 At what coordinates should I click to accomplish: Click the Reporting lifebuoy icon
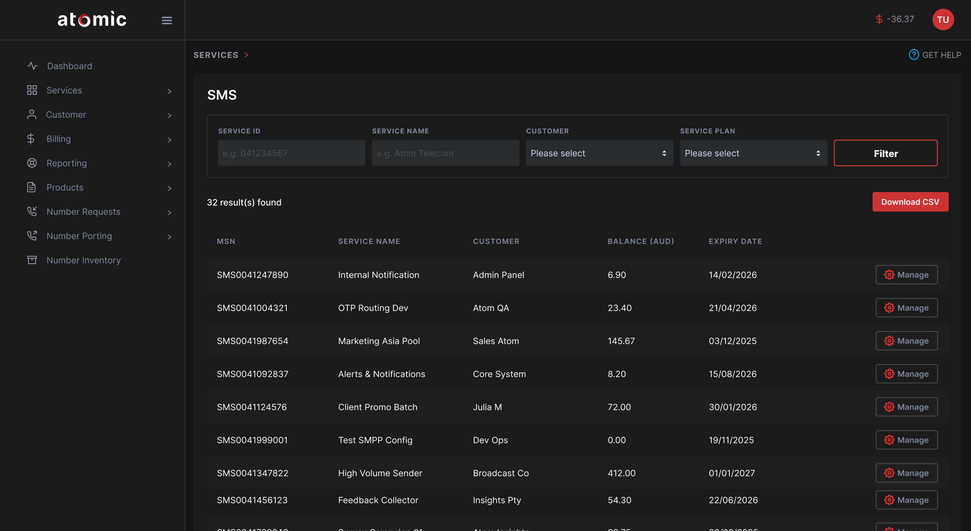32,163
